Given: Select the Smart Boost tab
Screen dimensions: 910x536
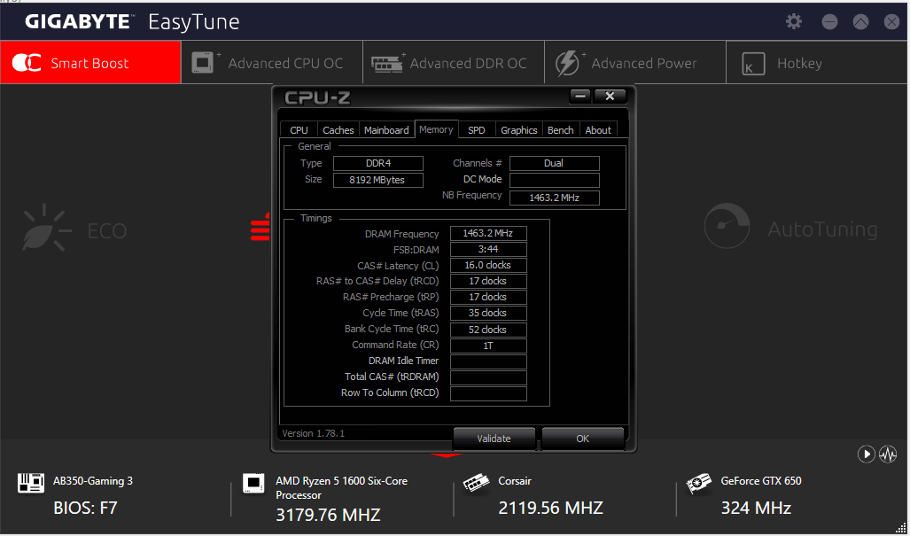Looking at the screenshot, I should (x=90, y=63).
